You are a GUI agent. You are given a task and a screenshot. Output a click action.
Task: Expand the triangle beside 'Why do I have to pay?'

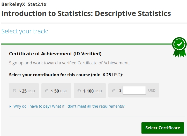point(10,106)
